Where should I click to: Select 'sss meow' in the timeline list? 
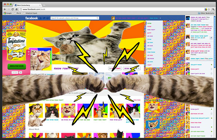click(x=150, y=58)
